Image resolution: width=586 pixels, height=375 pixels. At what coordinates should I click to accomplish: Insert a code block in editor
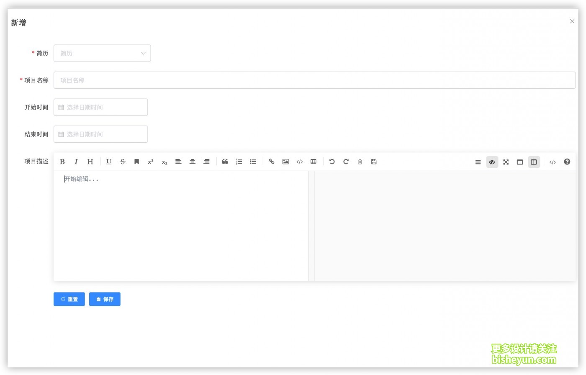click(300, 162)
